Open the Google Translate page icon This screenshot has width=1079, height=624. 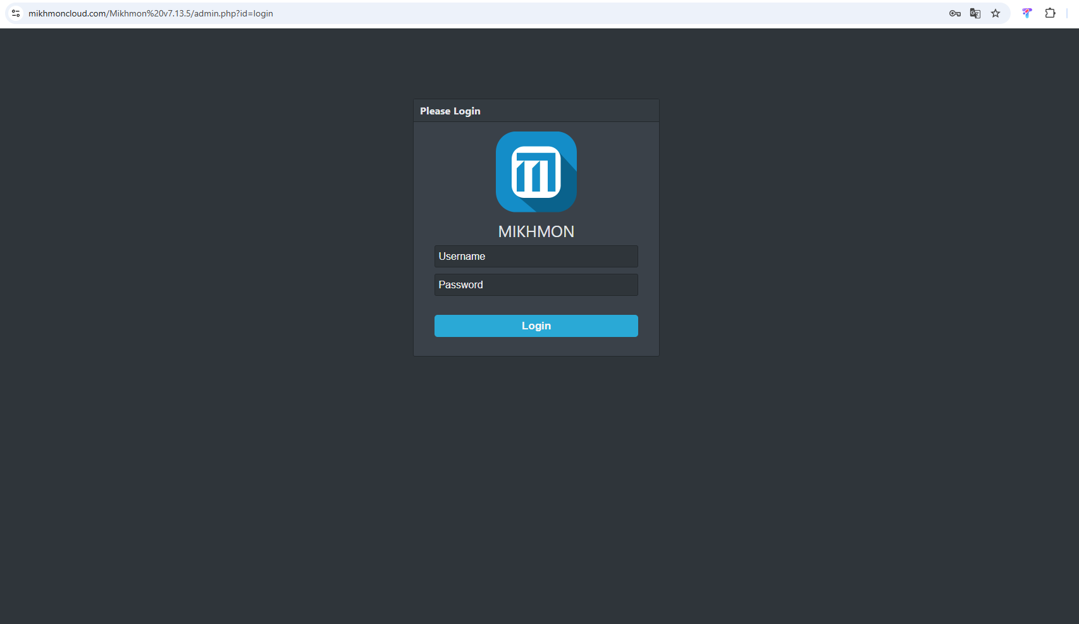975,13
